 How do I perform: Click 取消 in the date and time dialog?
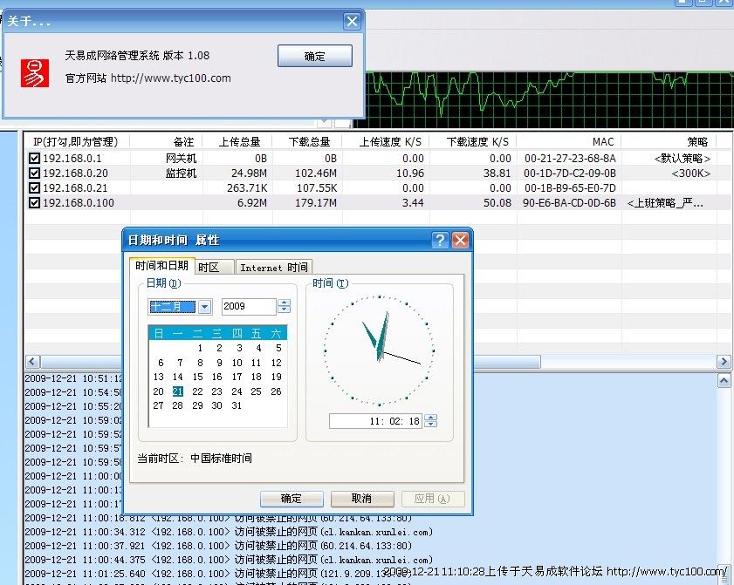tap(362, 499)
